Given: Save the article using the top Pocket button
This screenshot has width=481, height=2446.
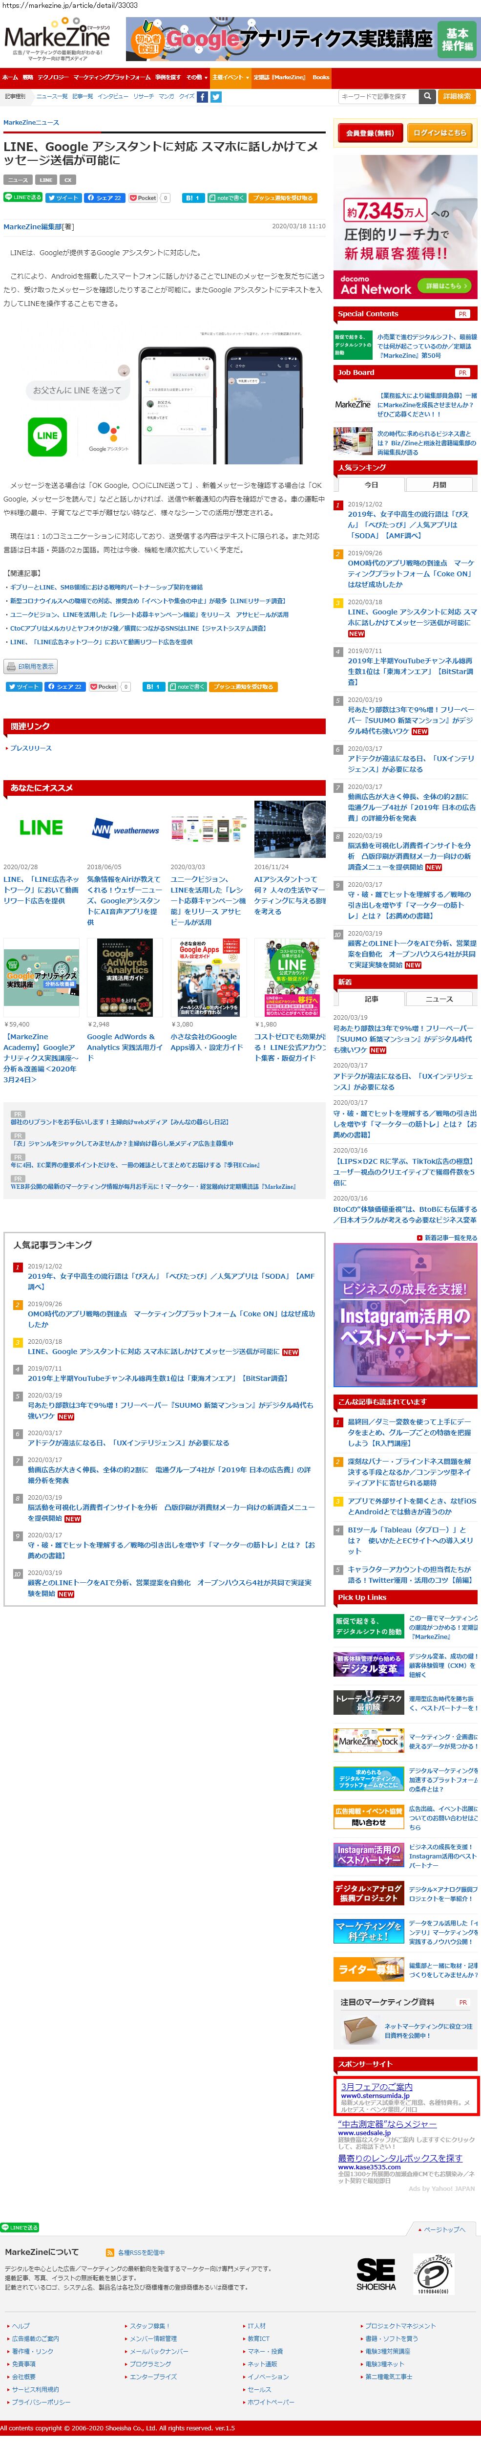Looking at the screenshot, I should coord(142,198).
